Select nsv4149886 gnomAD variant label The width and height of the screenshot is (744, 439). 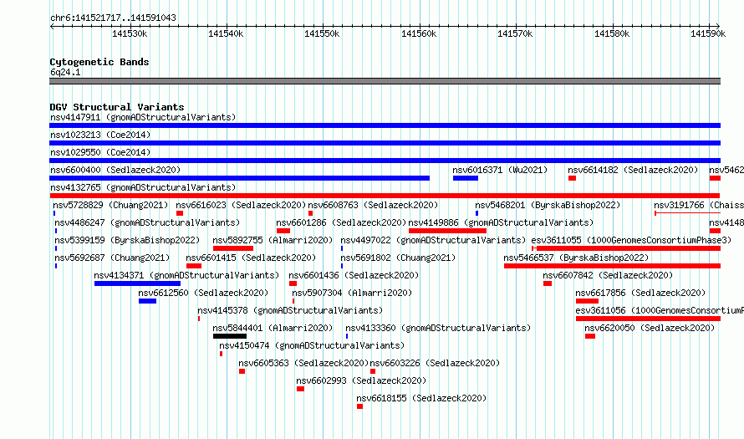tap(501, 222)
